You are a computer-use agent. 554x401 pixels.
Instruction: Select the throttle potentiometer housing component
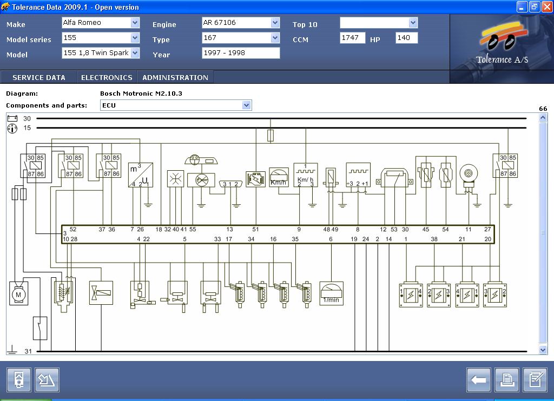[394, 178]
